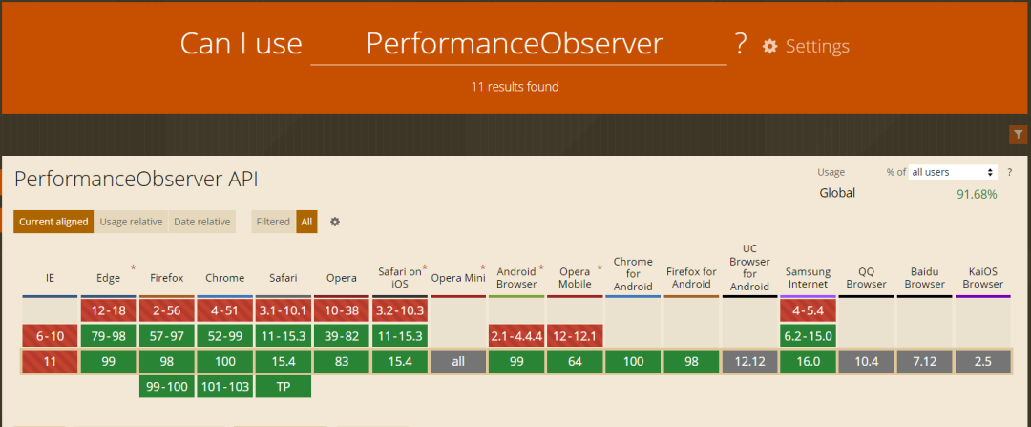The image size is (1031, 427).
Task: Click the Firefox for Android header
Action: pos(691,278)
